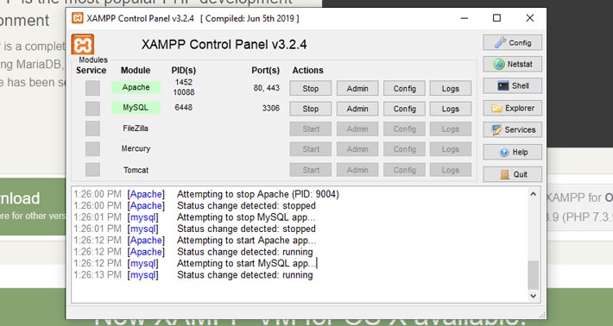The height and width of the screenshot is (326, 613).
Task: Click log line 'Attempting to stop MySQL app...'
Action: click(x=246, y=217)
